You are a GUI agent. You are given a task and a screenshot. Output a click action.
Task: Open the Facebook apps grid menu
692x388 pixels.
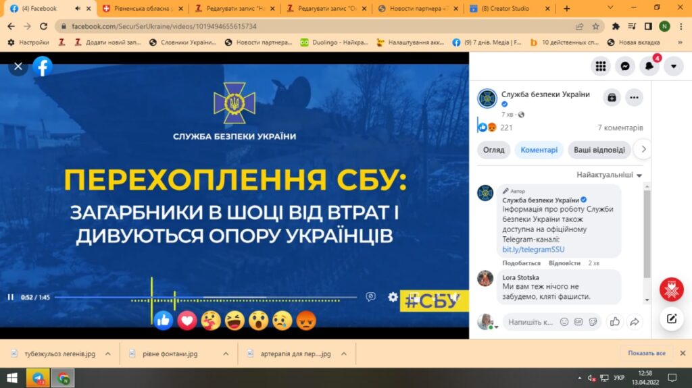coord(600,66)
